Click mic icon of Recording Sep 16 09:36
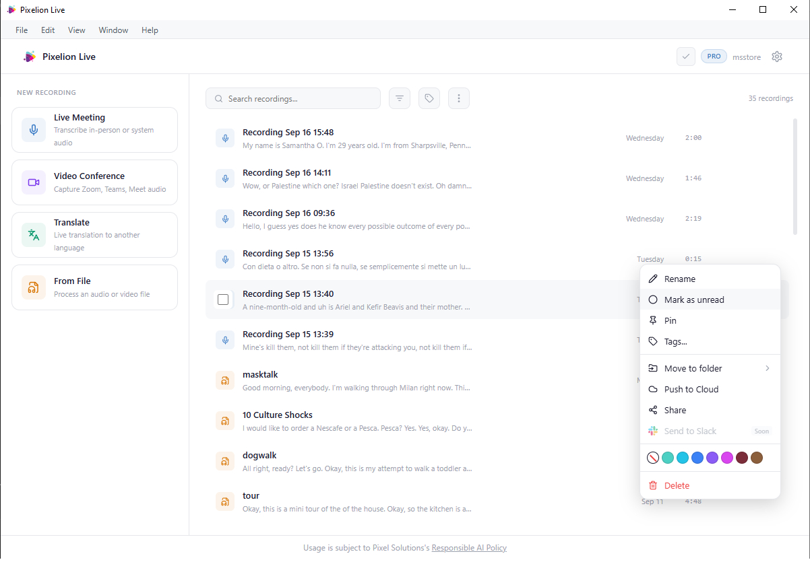The width and height of the screenshot is (810, 562). (225, 219)
